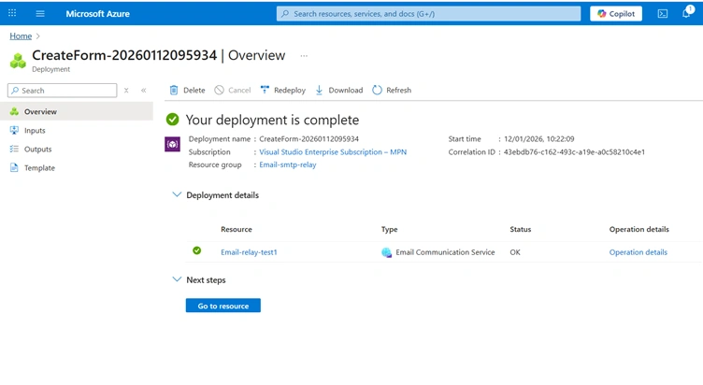Focus the top search resources box
703x385 pixels.
tap(428, 13)
